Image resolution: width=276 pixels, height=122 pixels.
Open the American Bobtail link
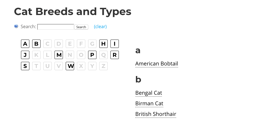157,64
